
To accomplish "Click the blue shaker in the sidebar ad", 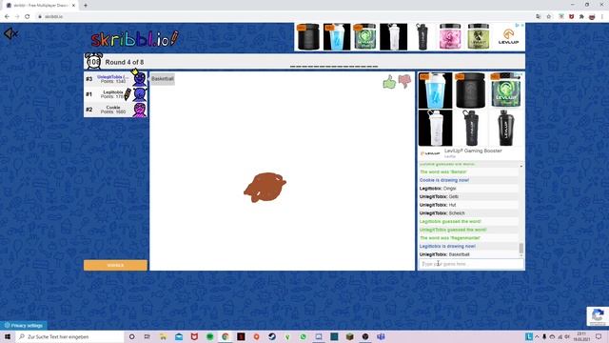I will click(435, 91).
